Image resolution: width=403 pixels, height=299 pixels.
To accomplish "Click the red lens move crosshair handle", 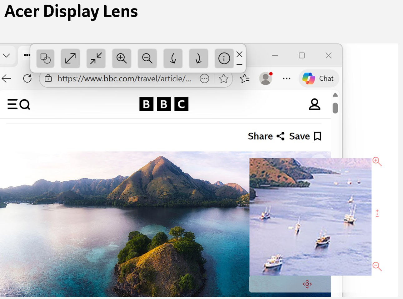I will 307,284.
